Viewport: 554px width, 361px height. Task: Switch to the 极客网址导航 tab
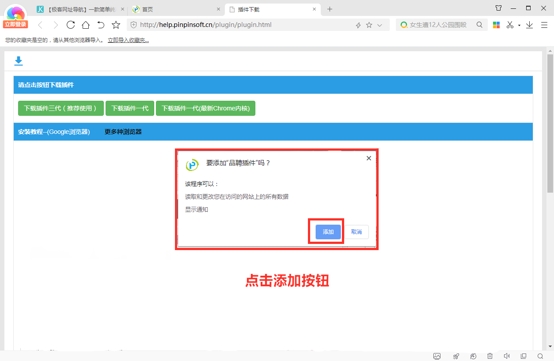pos(80,9)
